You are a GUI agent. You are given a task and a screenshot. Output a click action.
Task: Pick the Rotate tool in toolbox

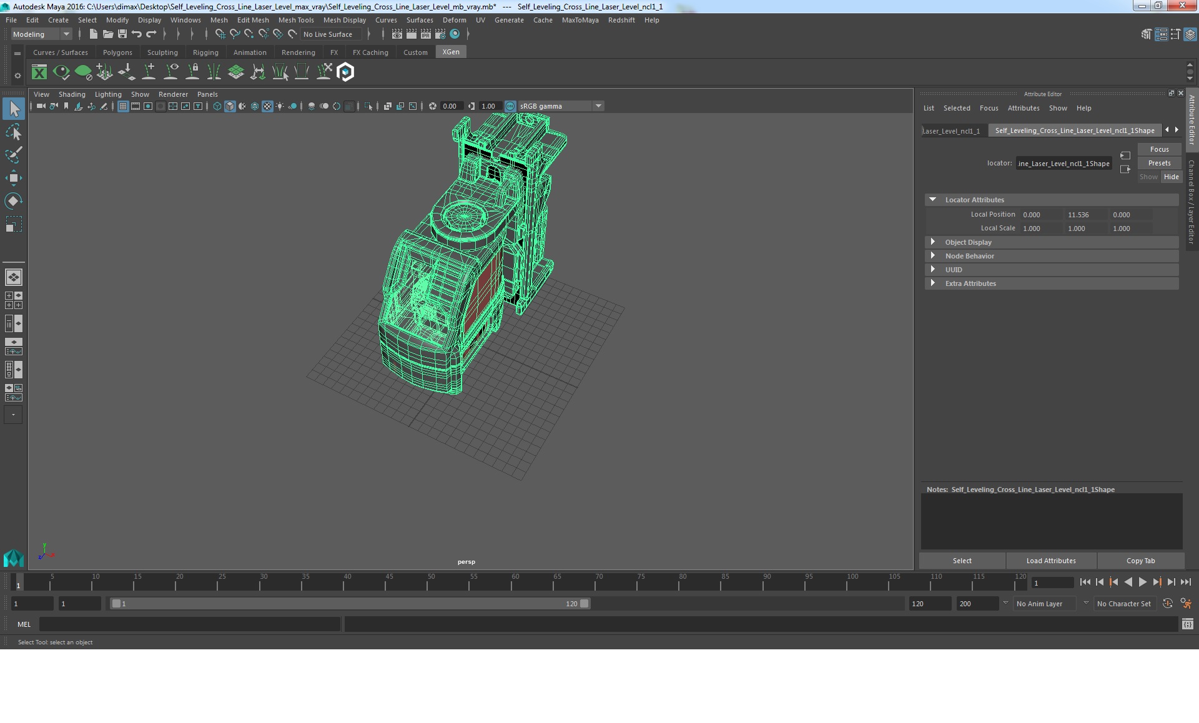click(13, 200)
